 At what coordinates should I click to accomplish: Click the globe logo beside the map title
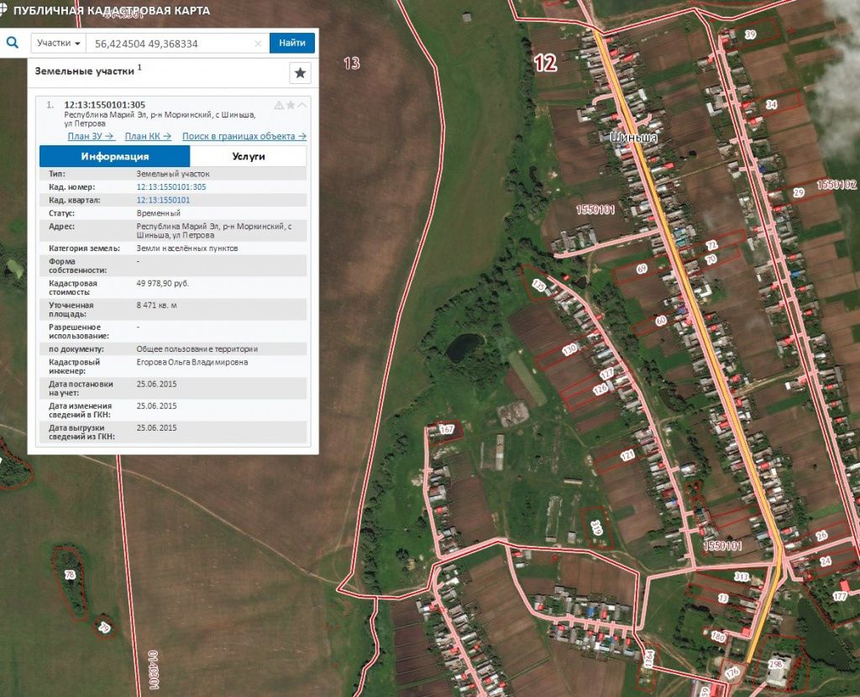pos(6,11)
